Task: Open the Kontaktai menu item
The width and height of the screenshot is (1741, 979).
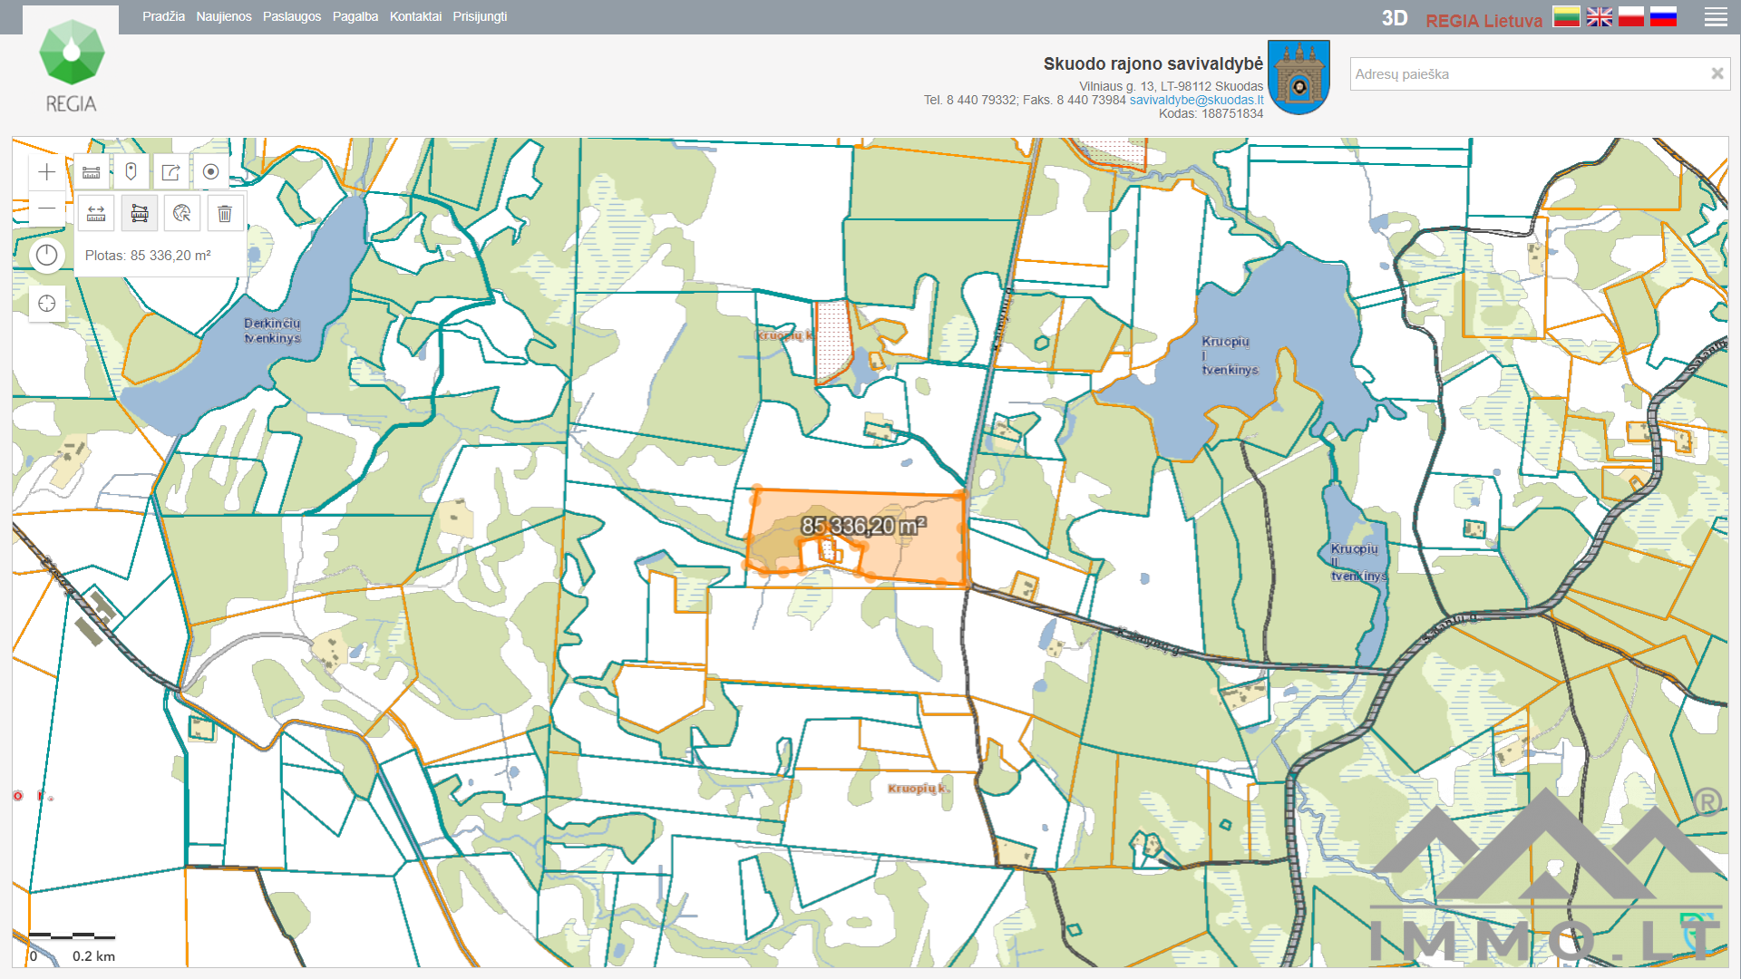Action: click(415, 16)
